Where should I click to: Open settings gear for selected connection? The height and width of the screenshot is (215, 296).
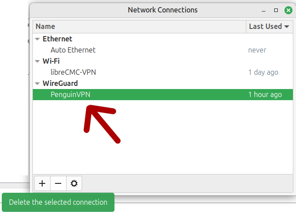point(74,183)
